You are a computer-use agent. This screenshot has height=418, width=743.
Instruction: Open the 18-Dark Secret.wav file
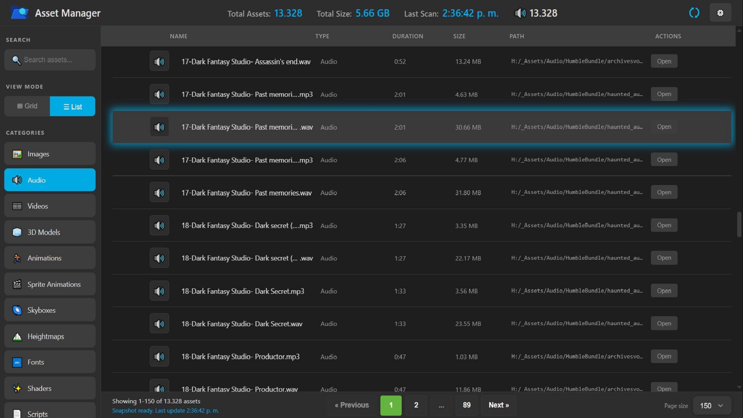pos(664,323)
